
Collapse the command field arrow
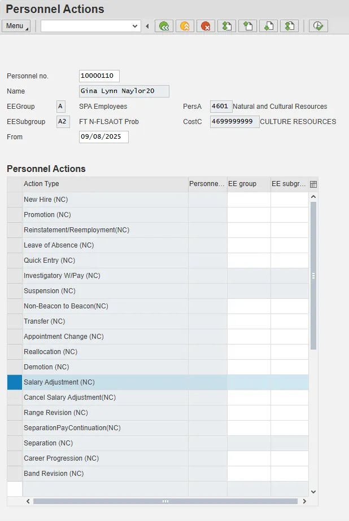(x=147, y=26)
